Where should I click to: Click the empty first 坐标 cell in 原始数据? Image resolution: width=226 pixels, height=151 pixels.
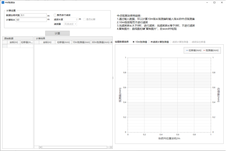coord(14,46)
